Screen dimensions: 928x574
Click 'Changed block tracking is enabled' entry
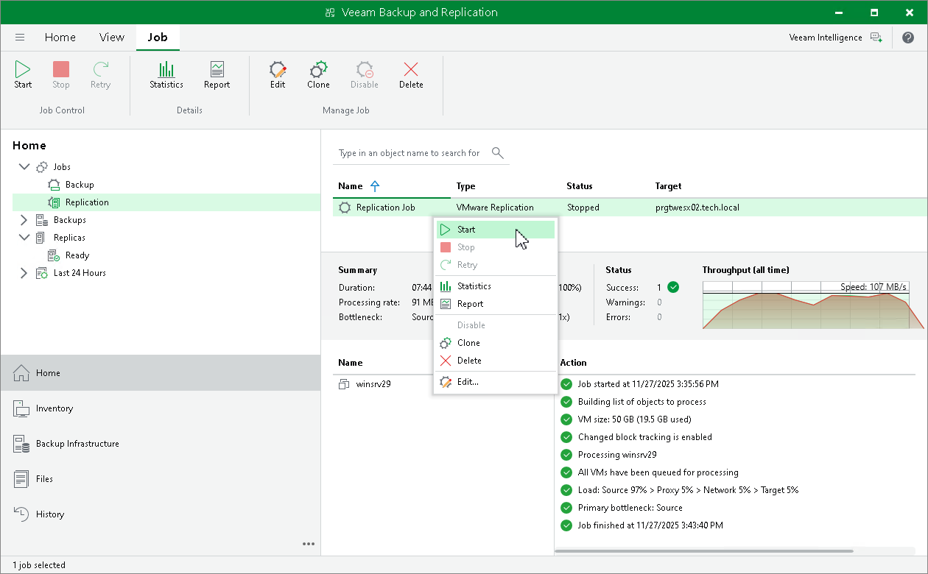pos(645,437)
